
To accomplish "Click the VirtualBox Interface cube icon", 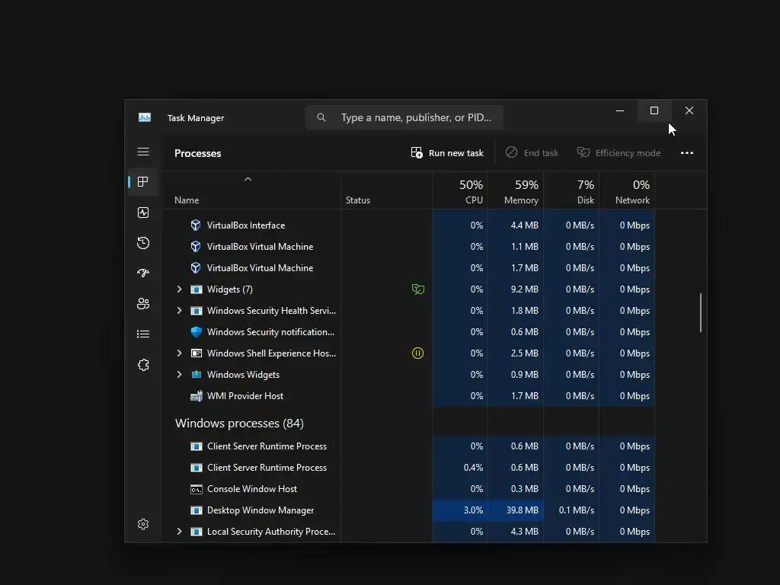I will click(x=196, y=225).
